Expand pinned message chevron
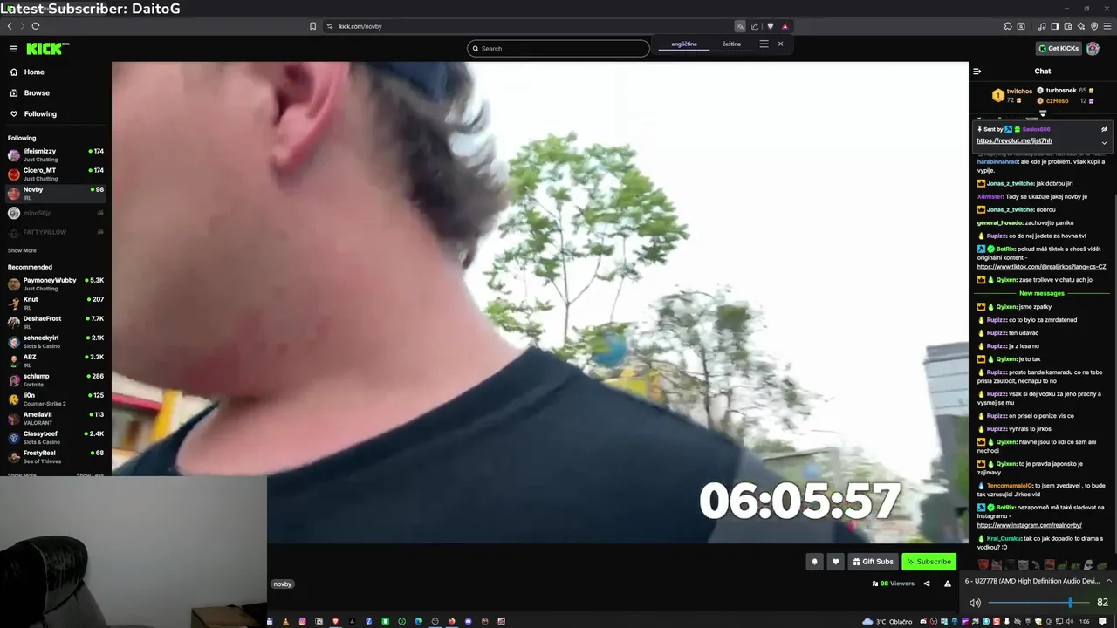This screenshot has width=1117, height=628. point(1104,143)
